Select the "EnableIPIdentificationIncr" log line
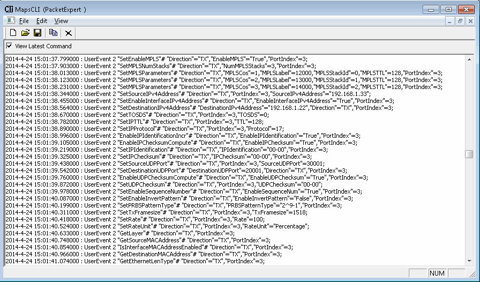 tap(183, 136)
